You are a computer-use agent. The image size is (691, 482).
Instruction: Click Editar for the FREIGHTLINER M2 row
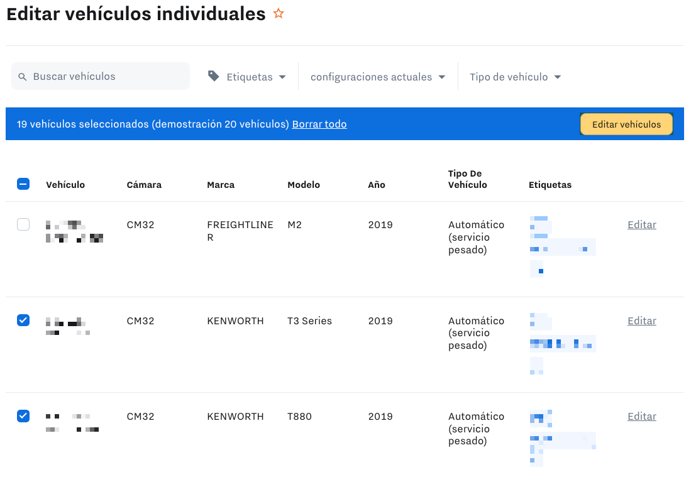pyautogui.click(x=641, y=224)
